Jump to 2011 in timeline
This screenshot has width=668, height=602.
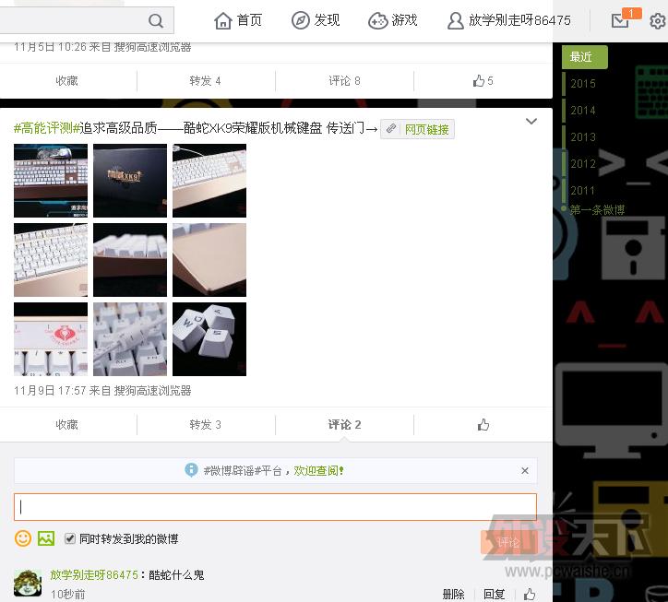click(x=582, y=190)
